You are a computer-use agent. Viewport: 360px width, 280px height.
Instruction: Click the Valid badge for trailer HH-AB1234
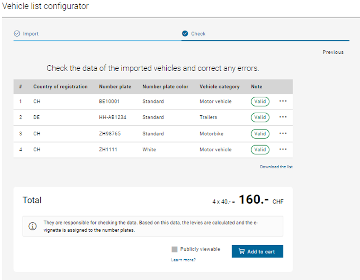260,118
